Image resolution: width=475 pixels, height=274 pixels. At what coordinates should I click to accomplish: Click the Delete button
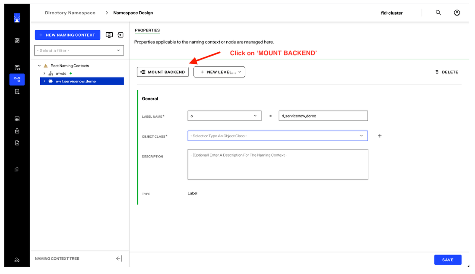point(446,72)
